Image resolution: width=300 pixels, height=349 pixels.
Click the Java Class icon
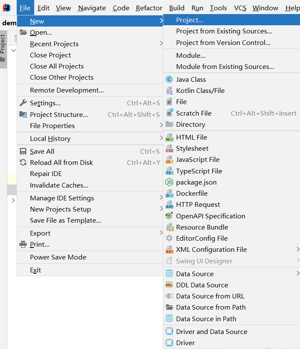(x=169, y=79)
